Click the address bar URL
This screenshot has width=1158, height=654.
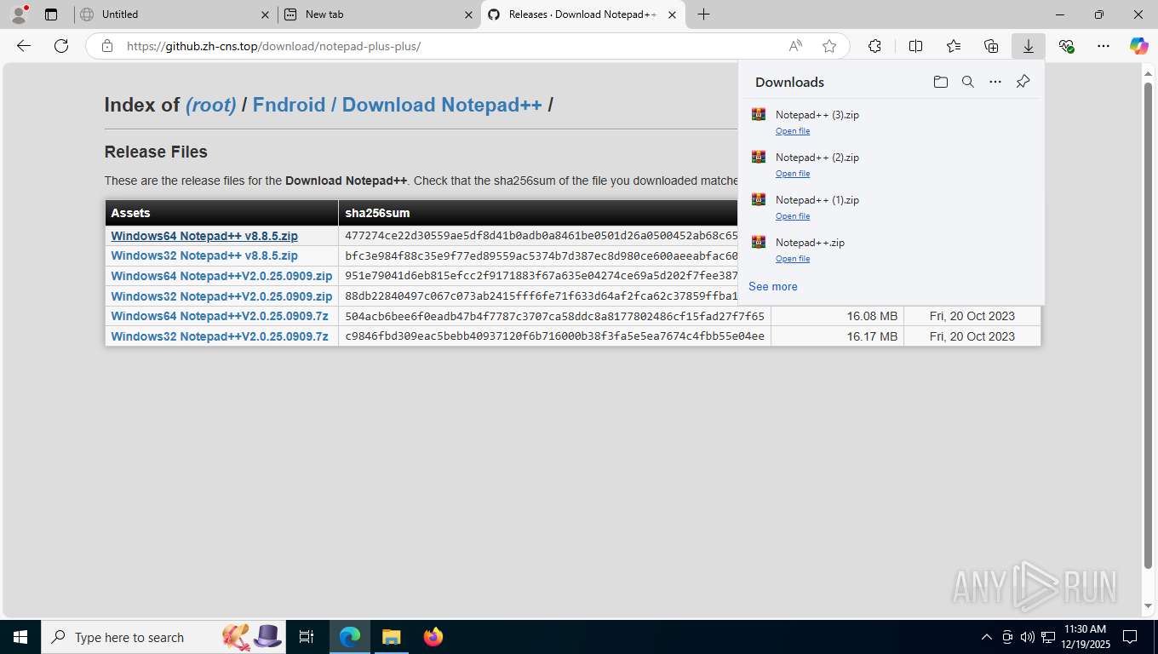(273, 46)
